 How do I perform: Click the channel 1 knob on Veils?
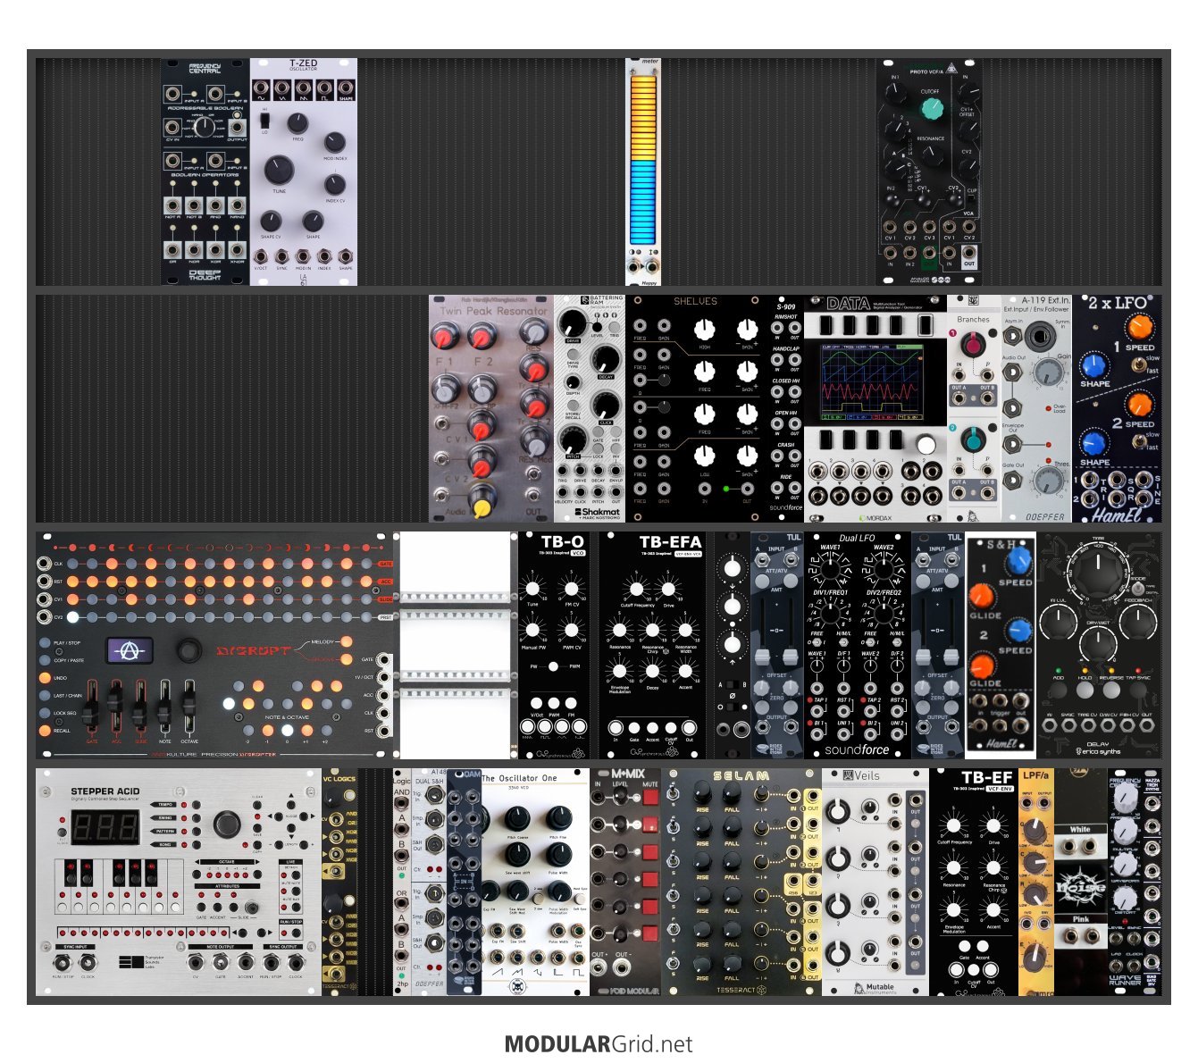pyautogui.click(x=839, y=811)
